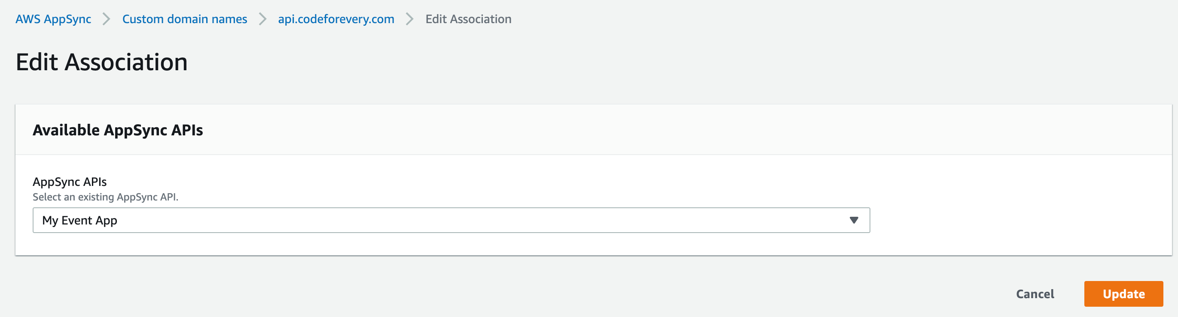Navigate to Custom domain names
This screenshot has height=317, width=1178.
tap(184, 19)
